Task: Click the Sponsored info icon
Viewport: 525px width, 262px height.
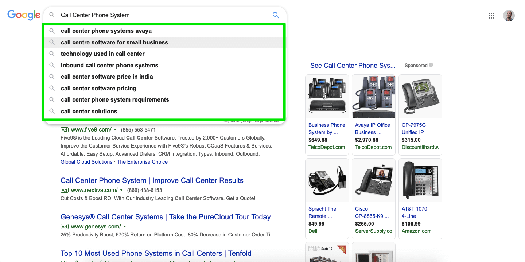Action: click(431, 65)
